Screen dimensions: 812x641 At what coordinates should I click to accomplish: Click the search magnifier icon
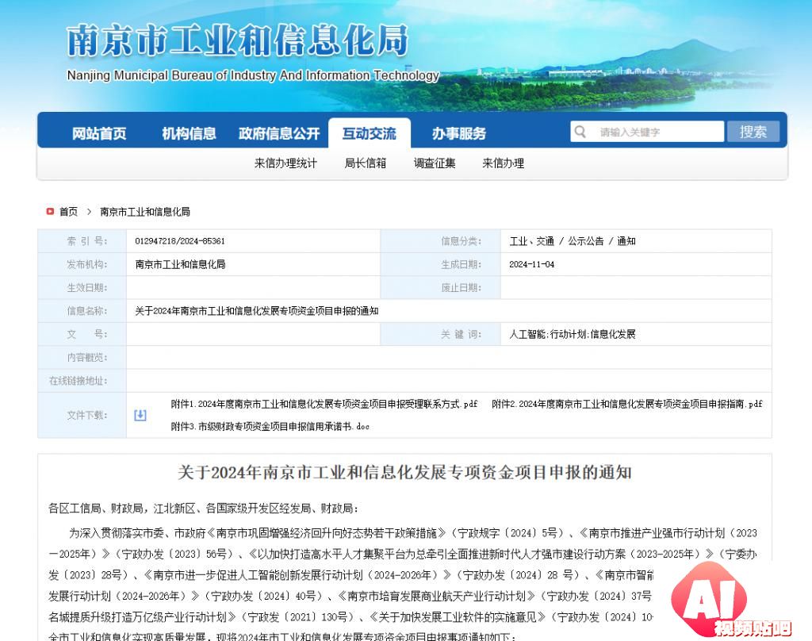580,132
